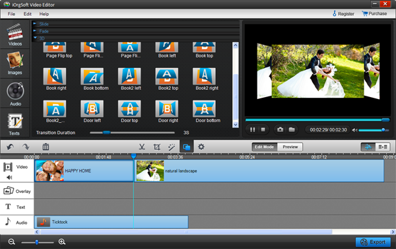Open snapshot folder icon
Screen dimensions: 396x249
pyautogui.click(x=292, y=129)
